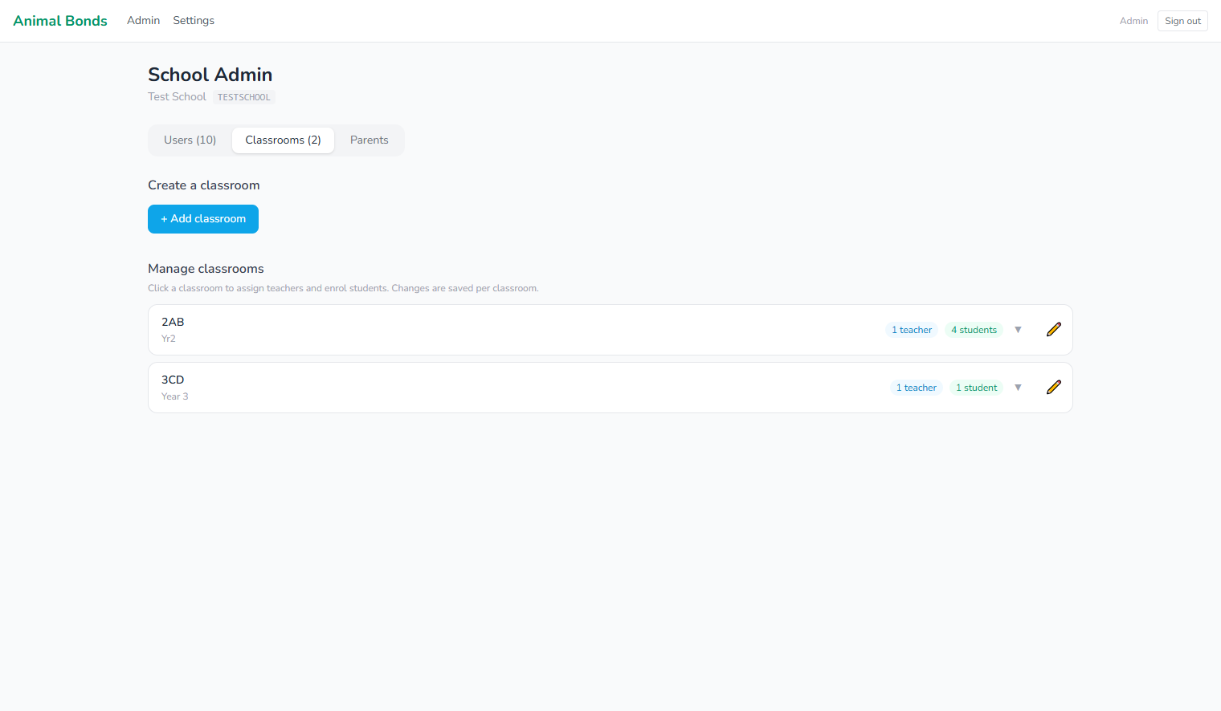
Task: Click the 1 student badge for 3CD
Action: point(976,388)
